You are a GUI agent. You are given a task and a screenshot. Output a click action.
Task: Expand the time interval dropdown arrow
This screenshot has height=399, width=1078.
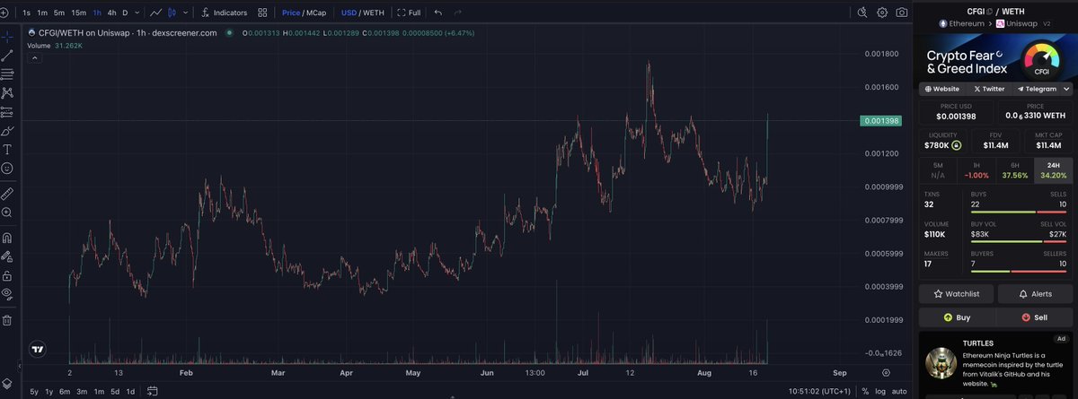tap(137, 13)
